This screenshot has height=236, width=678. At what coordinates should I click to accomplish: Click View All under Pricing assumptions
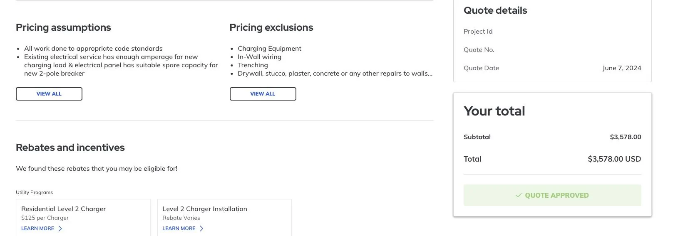pos(49,94)
